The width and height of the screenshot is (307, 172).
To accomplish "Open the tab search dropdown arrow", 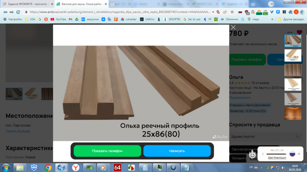I will coord(271,4).
